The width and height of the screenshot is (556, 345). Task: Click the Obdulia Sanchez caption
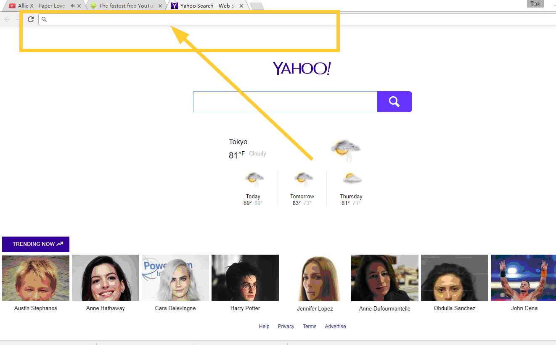455,308
